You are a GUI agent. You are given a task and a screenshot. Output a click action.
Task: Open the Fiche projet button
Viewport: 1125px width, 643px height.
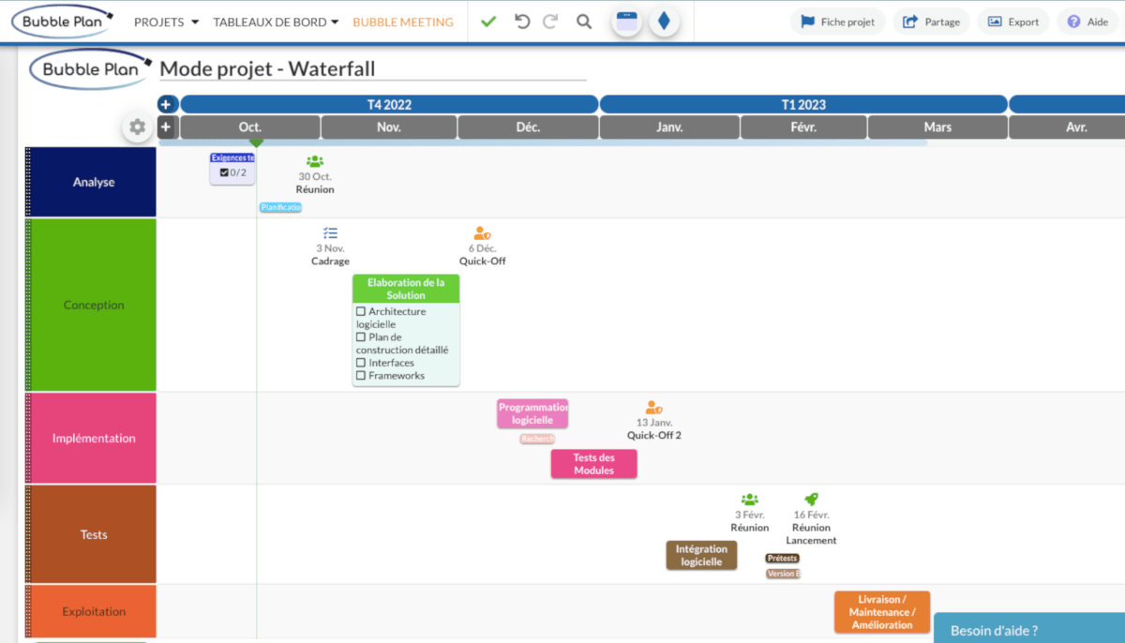coord(838,22)
